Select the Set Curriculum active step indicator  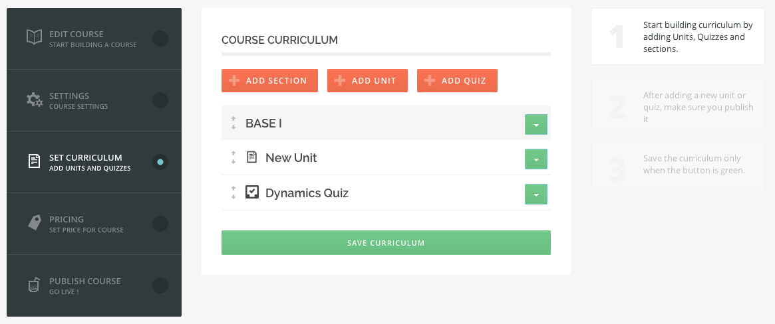[x=160, y=162]
